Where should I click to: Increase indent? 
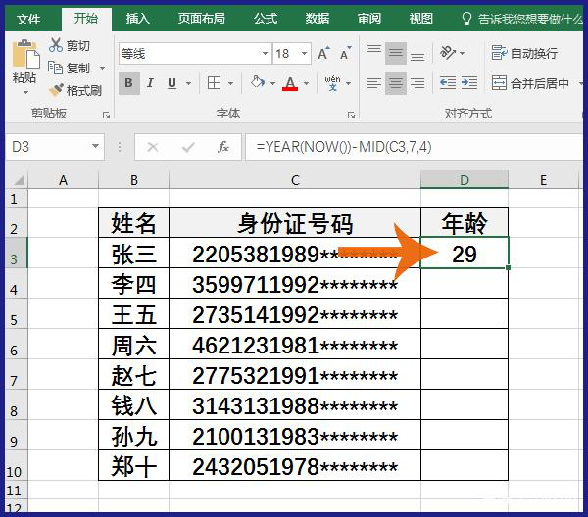(469, 83)
